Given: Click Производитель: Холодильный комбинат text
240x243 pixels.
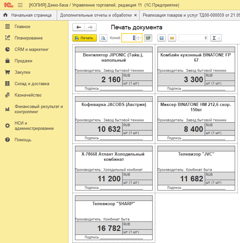Looking at the screenshot, I should pos(109,170).
